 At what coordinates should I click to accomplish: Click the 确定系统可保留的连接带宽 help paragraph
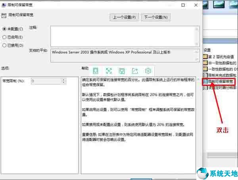click(138, 82)
